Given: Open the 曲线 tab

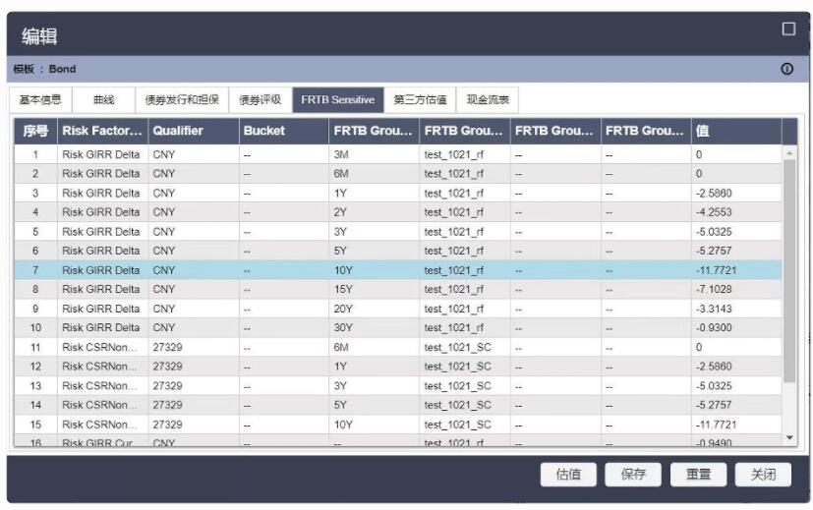Looking at the screenshot, I should 103,99.
